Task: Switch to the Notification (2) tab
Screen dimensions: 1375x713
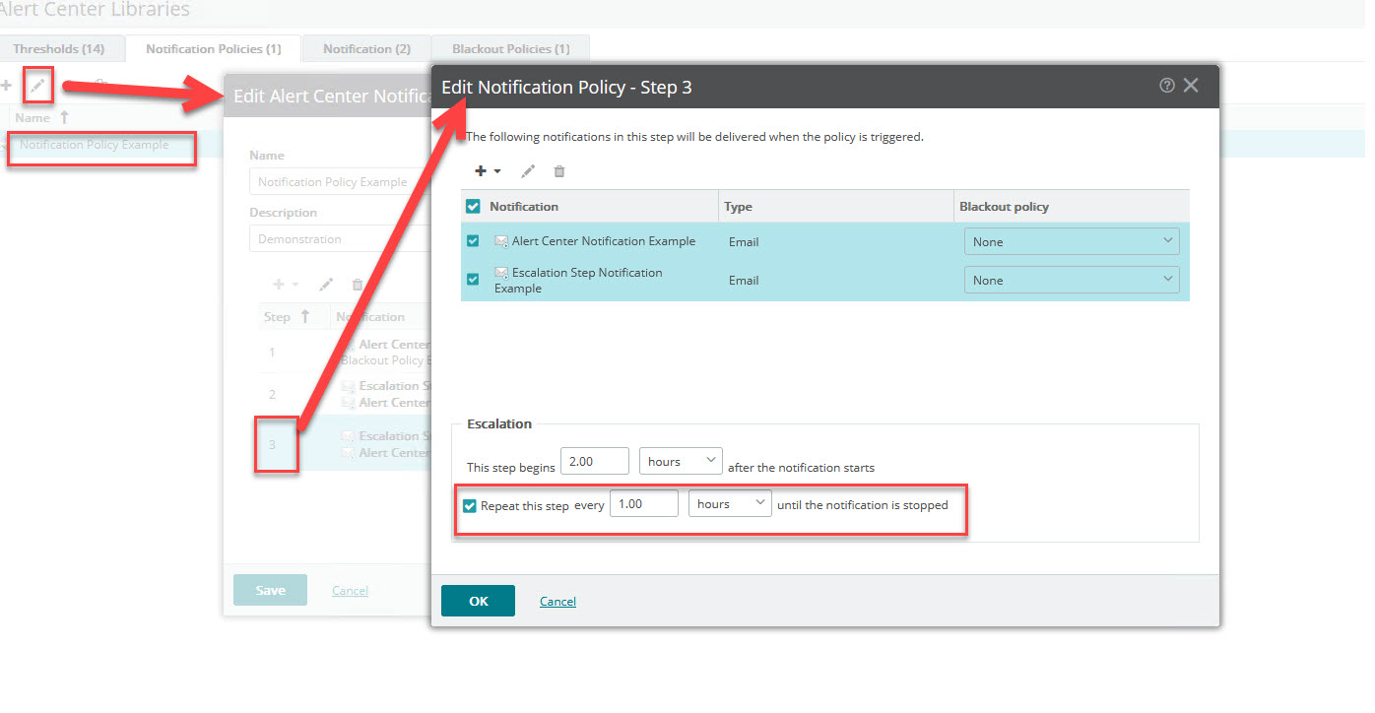Action: (x=367, y=48)
